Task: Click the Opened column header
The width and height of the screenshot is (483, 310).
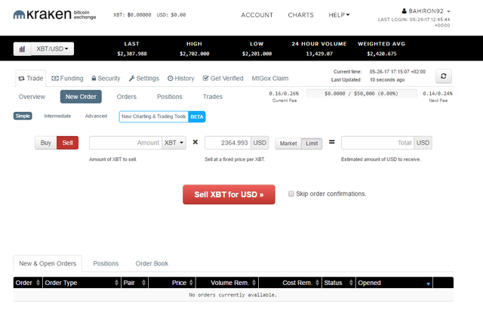Action: [x=394, y=283]
